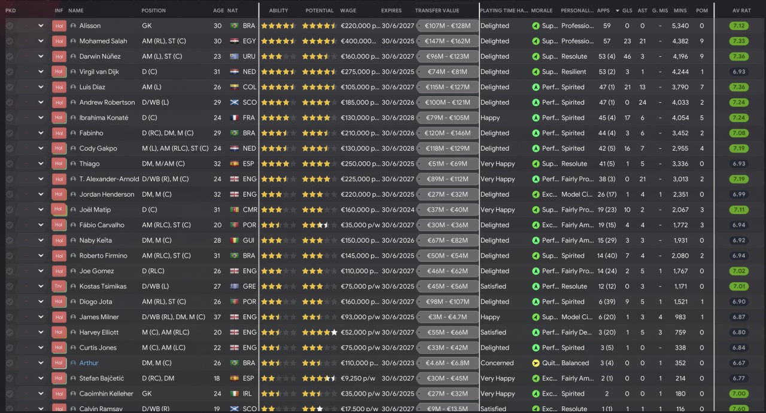Click the Brazil flag in Alisson's row

click(234, 26)
